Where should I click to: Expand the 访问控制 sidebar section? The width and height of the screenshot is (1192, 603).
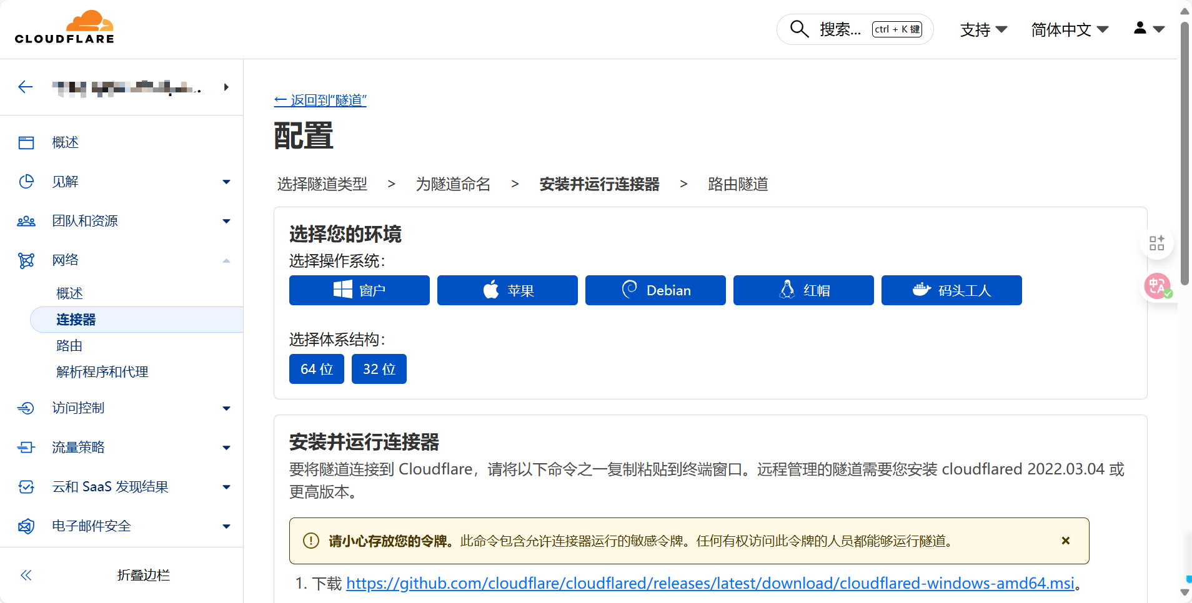[x=226, y=409]
